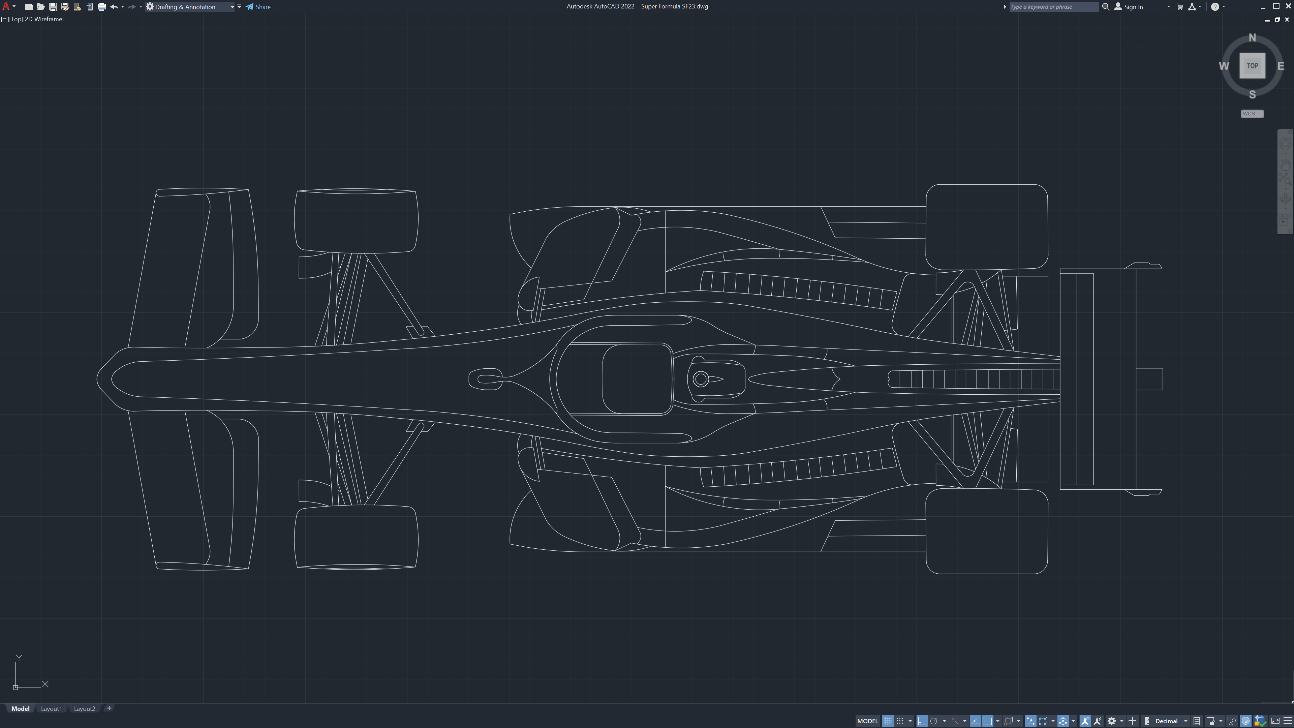Click the search magnifier icon
1294x728 pixels.
click(x=1106, y=7)
